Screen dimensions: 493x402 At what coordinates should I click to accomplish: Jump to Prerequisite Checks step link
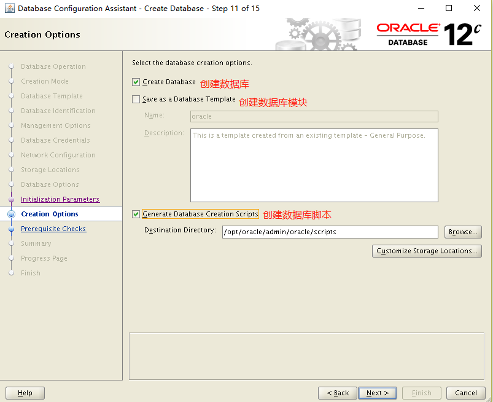click(x=53, y=229)
